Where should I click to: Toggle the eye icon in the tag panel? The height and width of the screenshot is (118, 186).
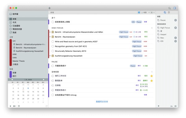click(175, 106)
